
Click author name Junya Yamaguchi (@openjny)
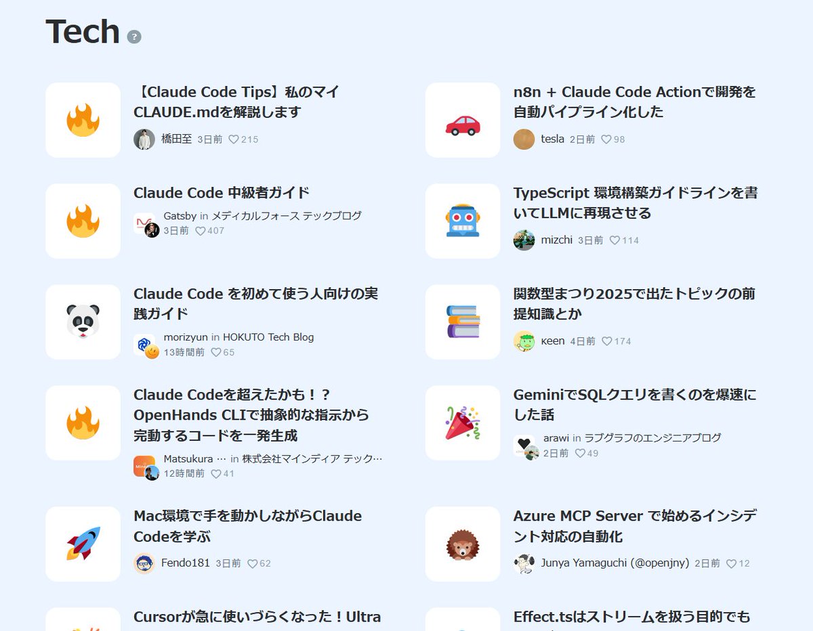tap(615, 563)
